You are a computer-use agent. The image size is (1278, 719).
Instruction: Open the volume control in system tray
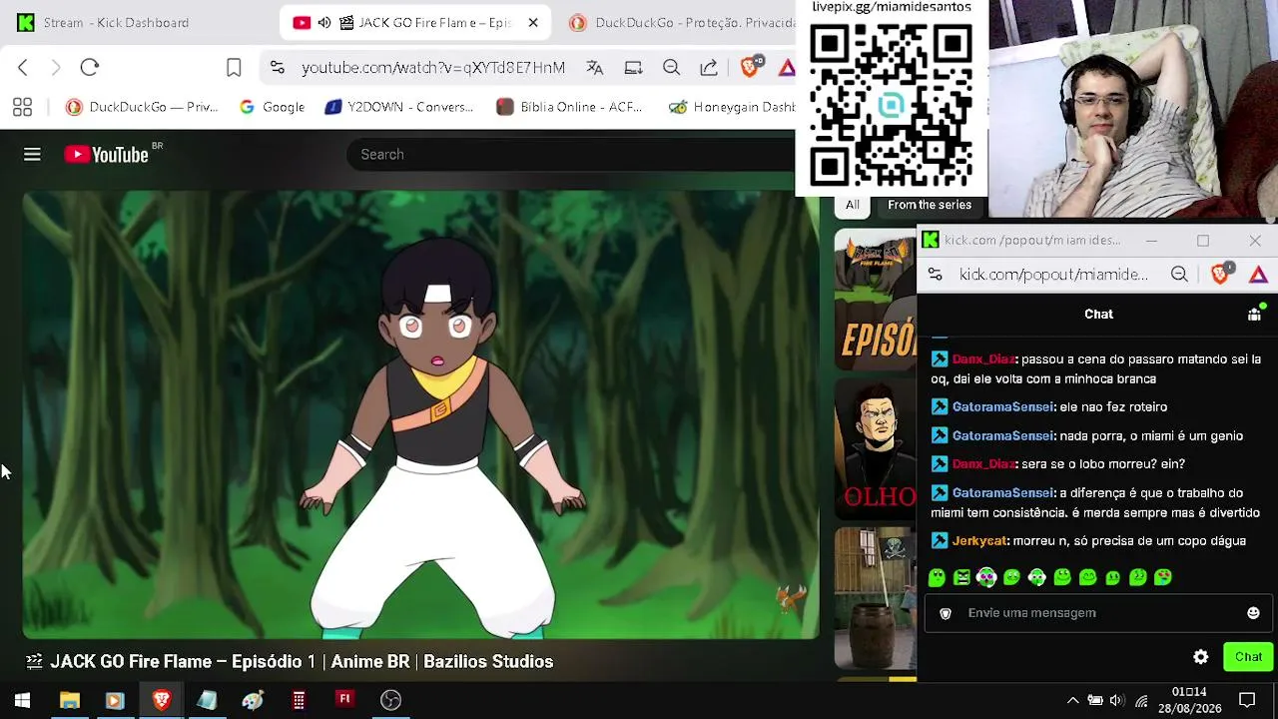pos(1116,700)
